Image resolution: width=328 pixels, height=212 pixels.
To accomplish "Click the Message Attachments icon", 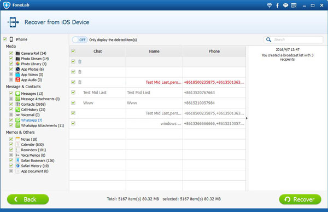I will (18, 99).
